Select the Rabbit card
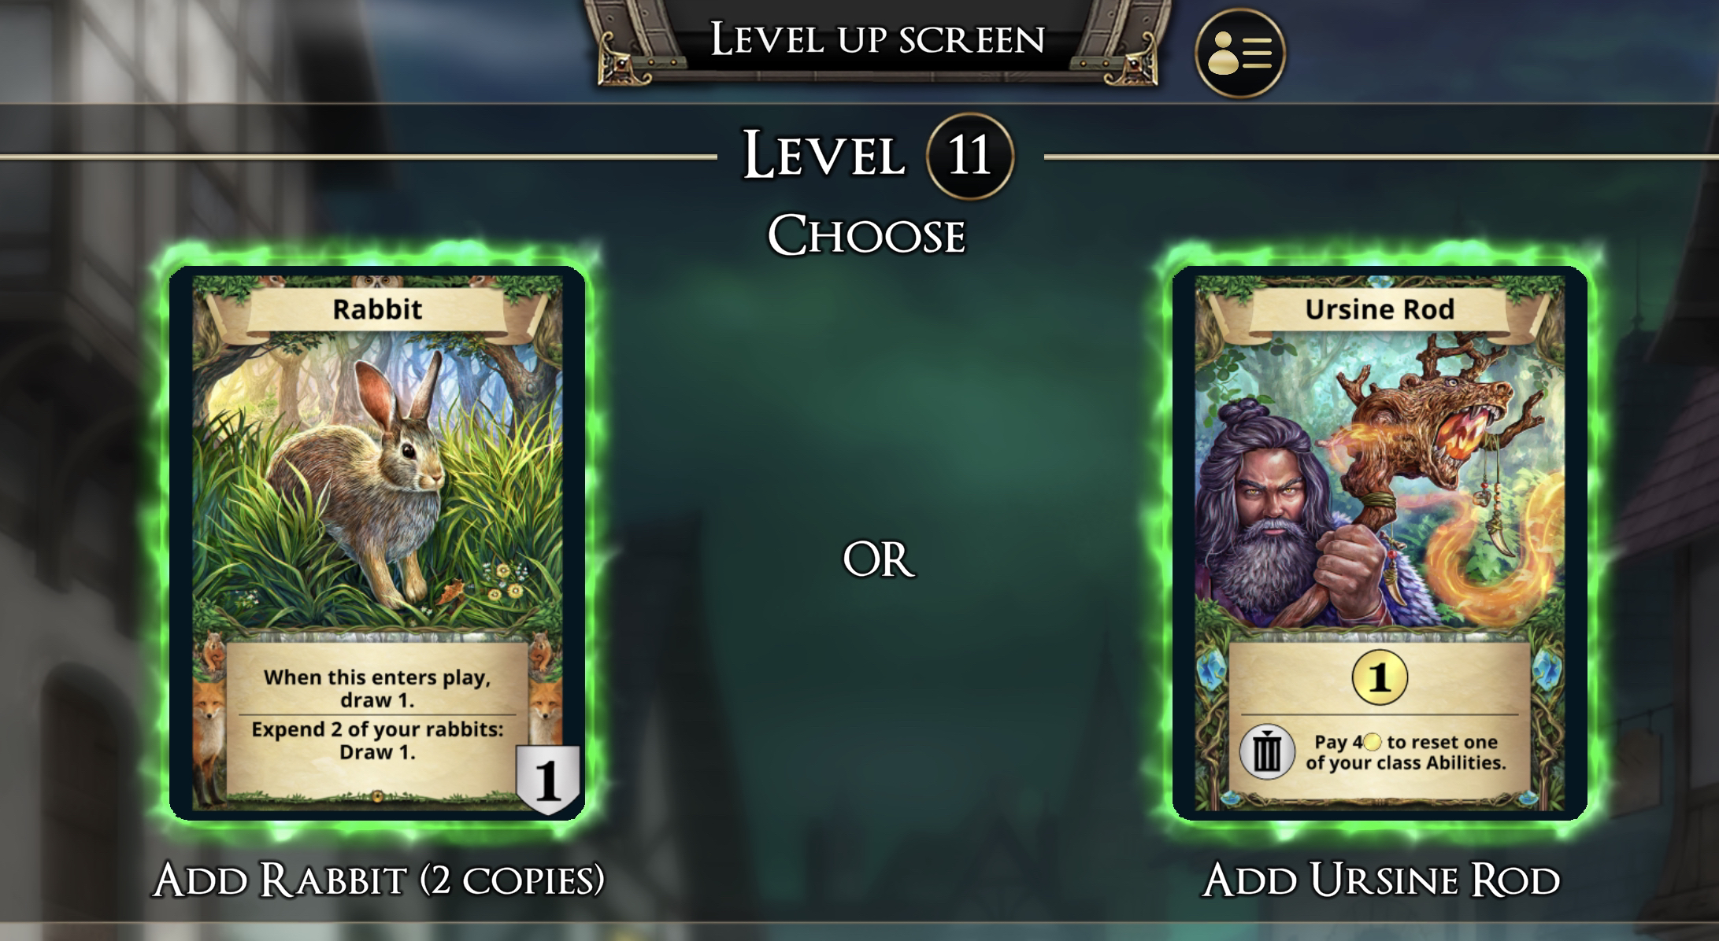Viewport: 1719px width, 941px height. [377, 543]
